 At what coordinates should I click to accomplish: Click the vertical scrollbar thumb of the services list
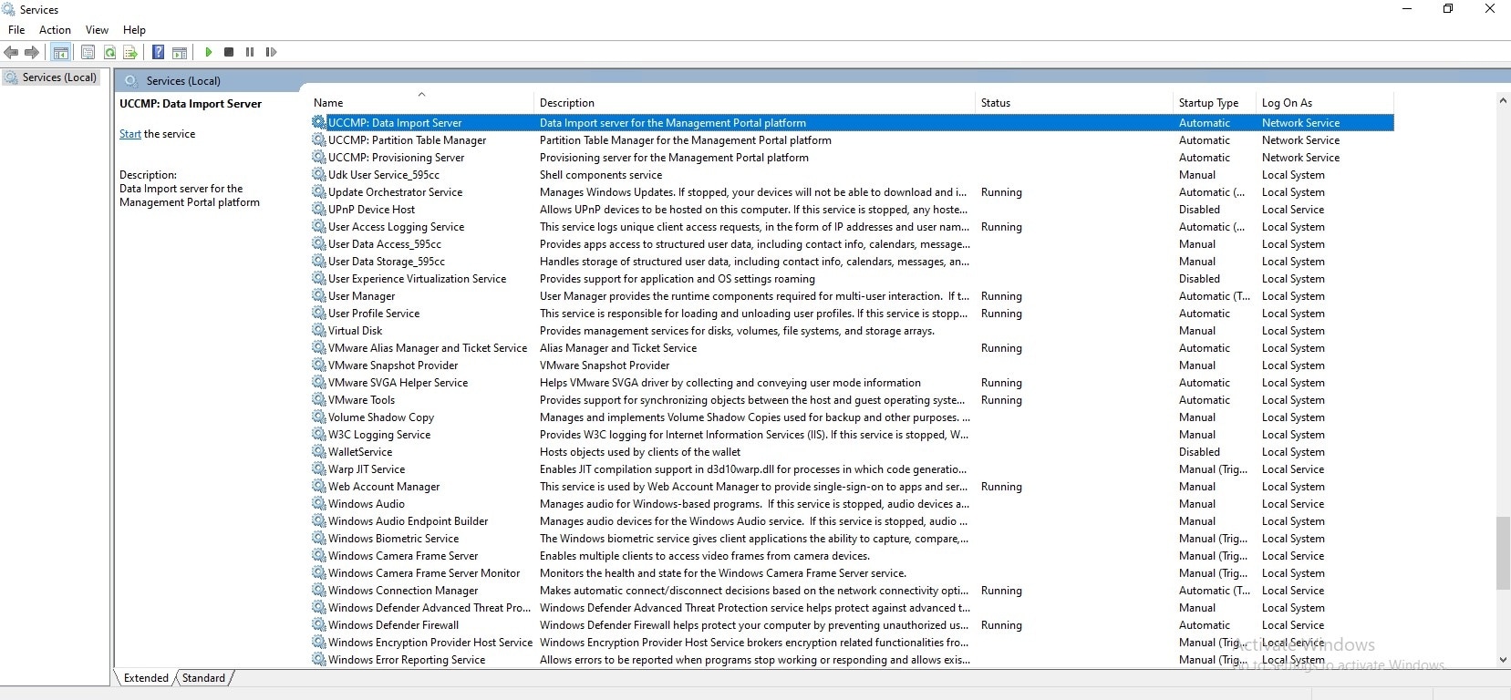point(1503,553)
